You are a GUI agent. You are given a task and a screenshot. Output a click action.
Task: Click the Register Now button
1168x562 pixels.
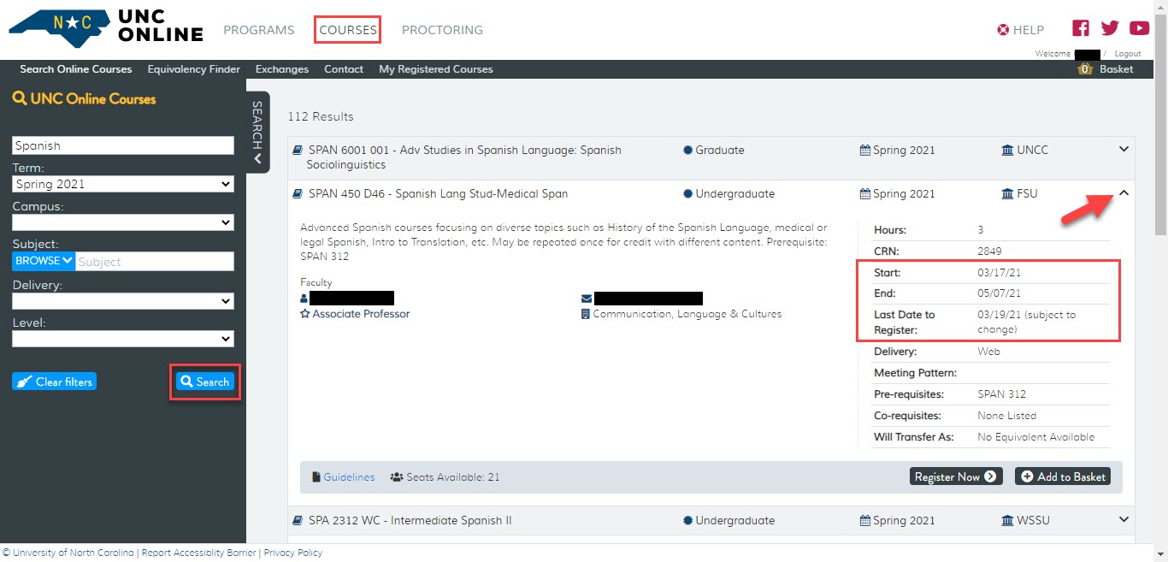tap(955, 476)
